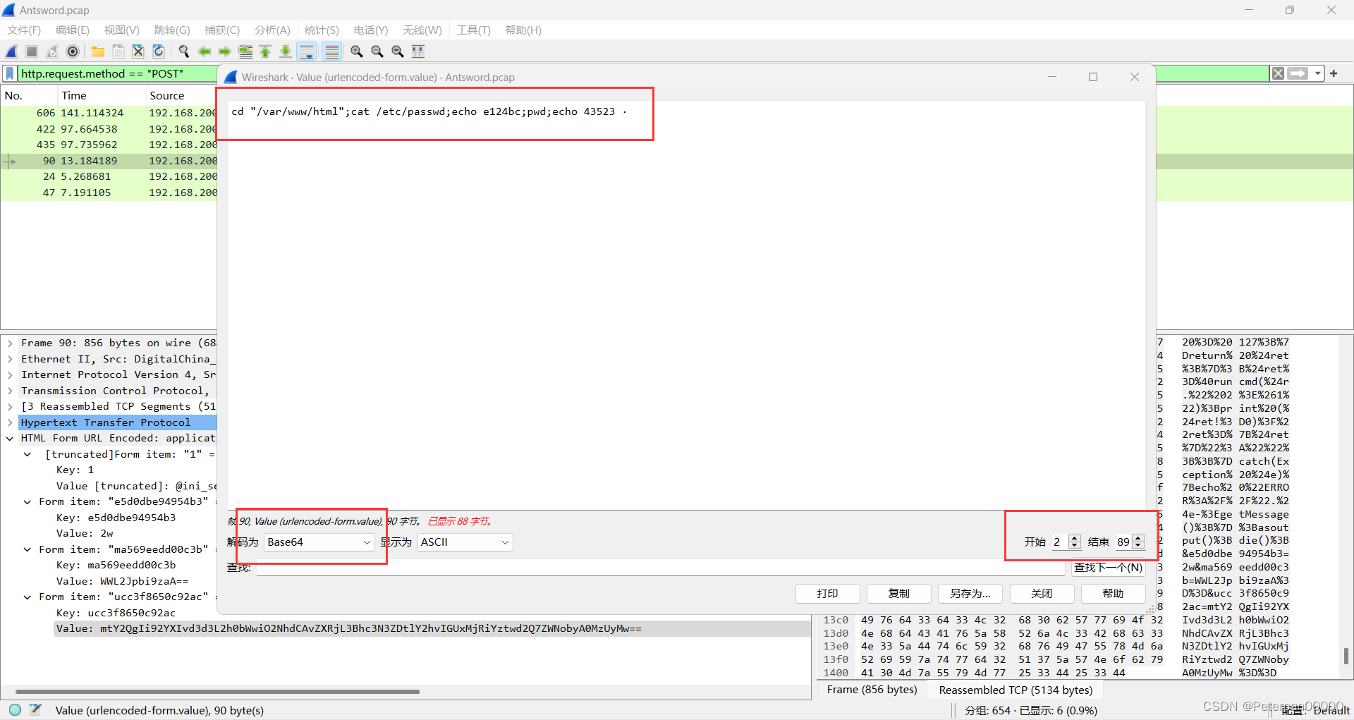Expand the Transmission Control Protocol row

click(10, 391)
